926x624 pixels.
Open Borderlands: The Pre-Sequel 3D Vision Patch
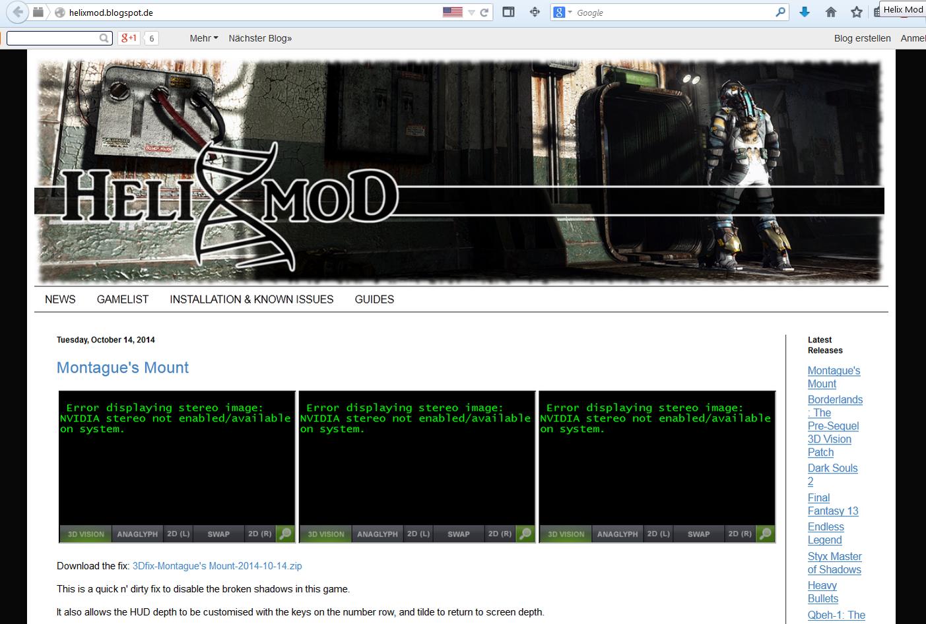tap(835, 426)
